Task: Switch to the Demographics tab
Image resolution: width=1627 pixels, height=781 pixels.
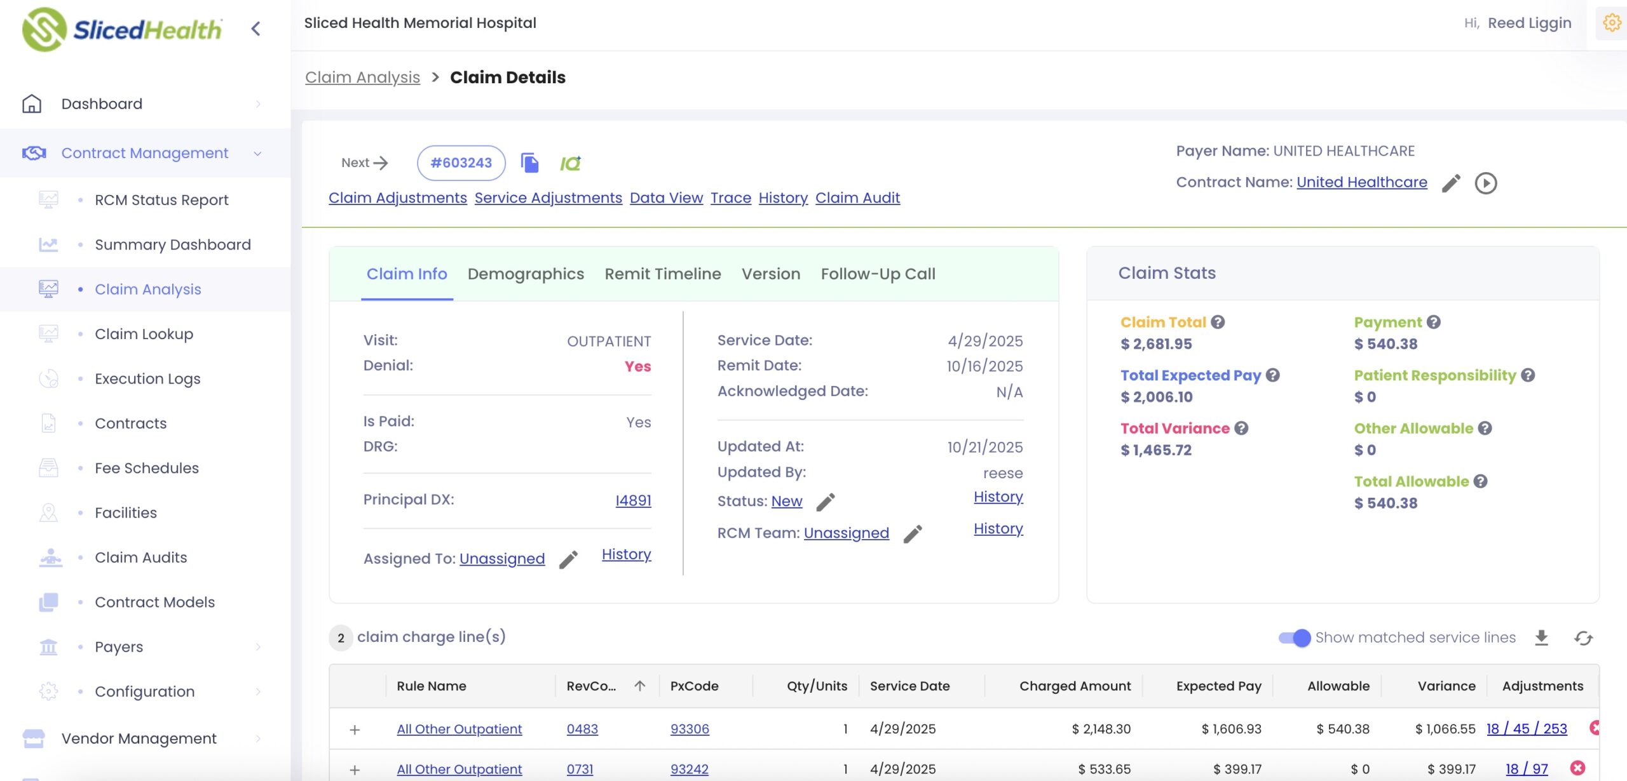Action: [526, 274]
